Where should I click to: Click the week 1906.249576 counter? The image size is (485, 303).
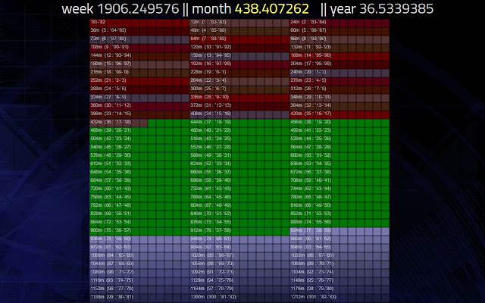pyautogui.click(x=120, y=8)
